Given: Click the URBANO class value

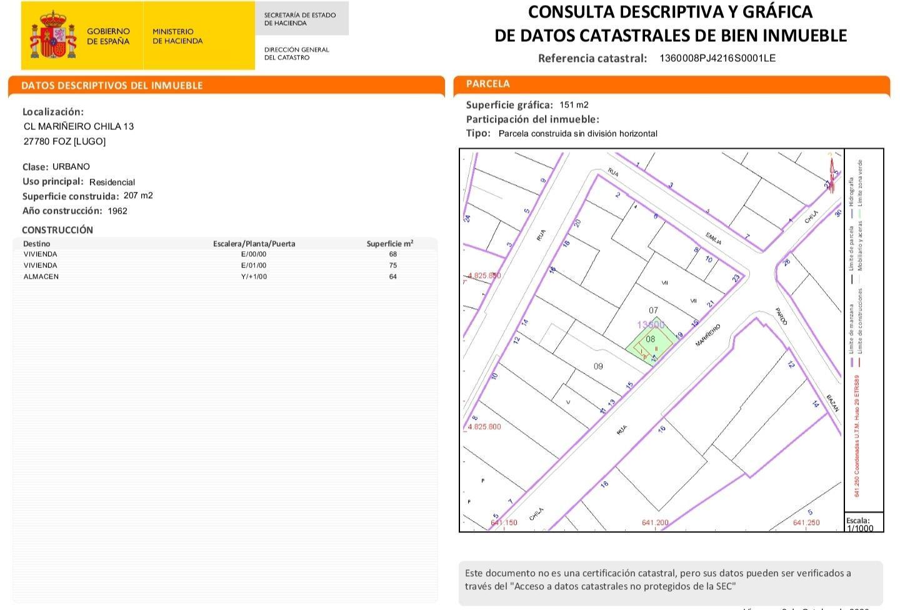Looking at the screenshot, I should tap(71, 167).
